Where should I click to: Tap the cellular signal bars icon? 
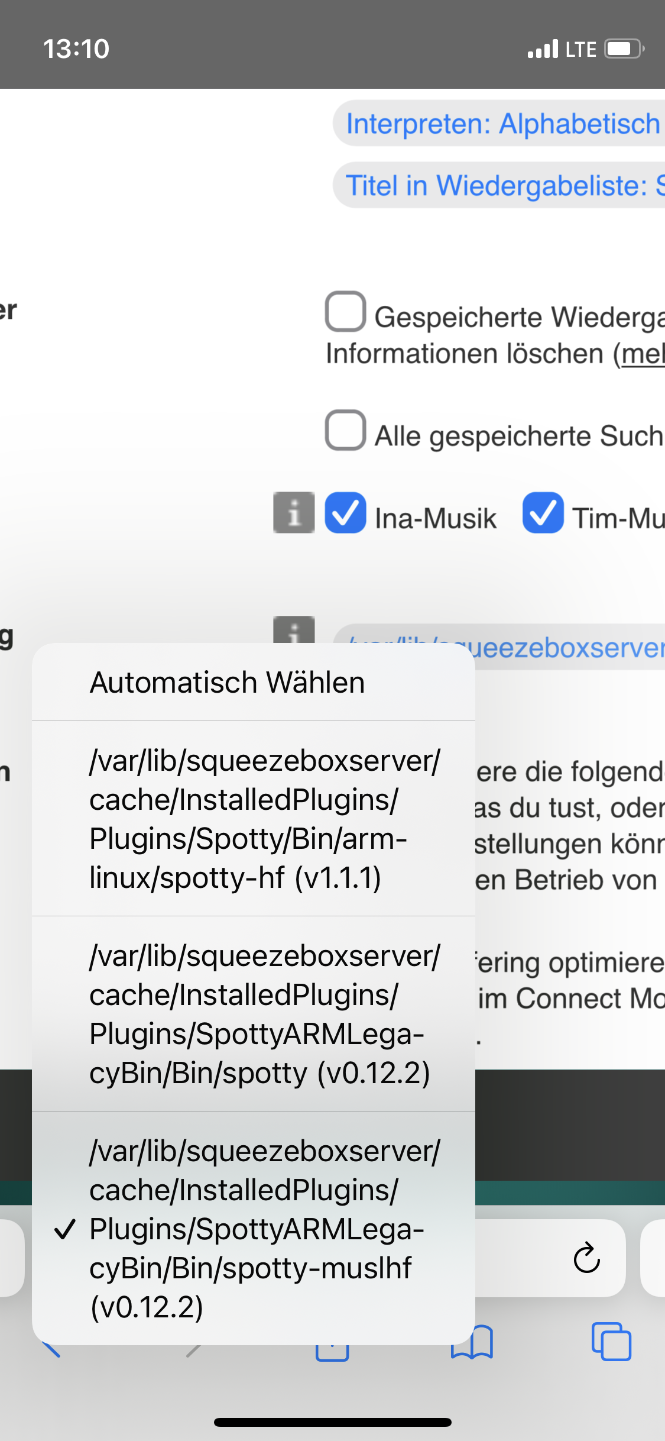[543, 49]
